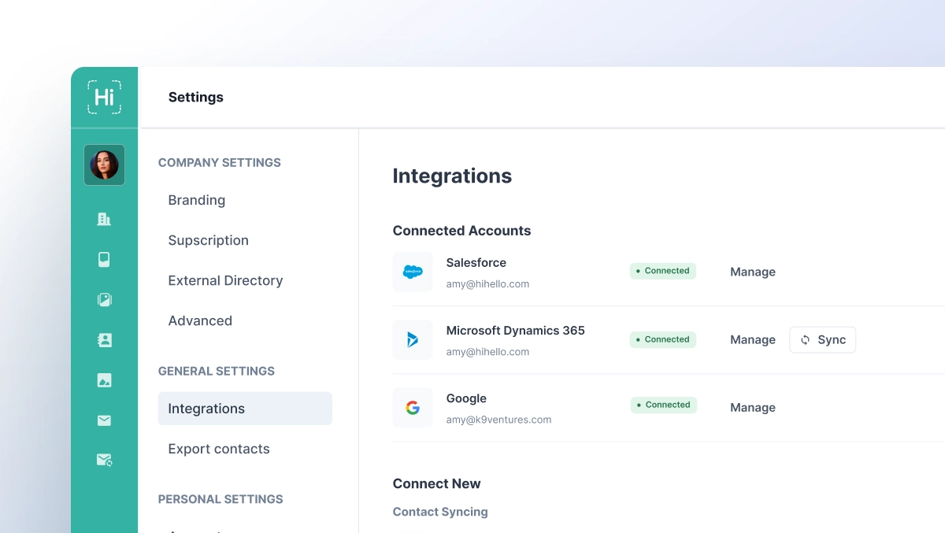Select Supscription in the settings menu
The height and width of the screenshot is (533, 945).
[209, 240]
